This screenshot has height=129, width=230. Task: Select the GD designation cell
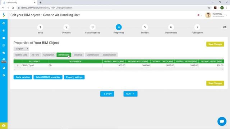click(75, 65)
